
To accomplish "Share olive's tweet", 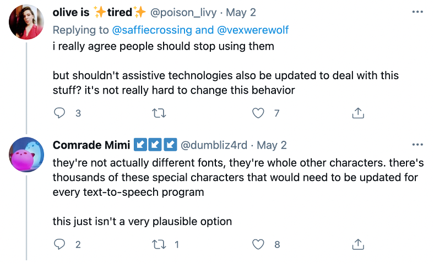I will pos(357,113).
